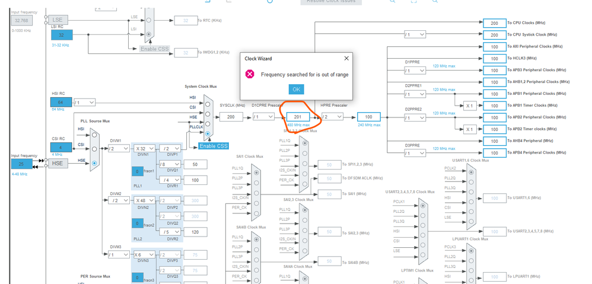Image resolution: width=592 pixels, height=284 pixels.
Task: Open the DIVM1 /2 dropdown
Action: pyautogui.click(x=119, y=149)
